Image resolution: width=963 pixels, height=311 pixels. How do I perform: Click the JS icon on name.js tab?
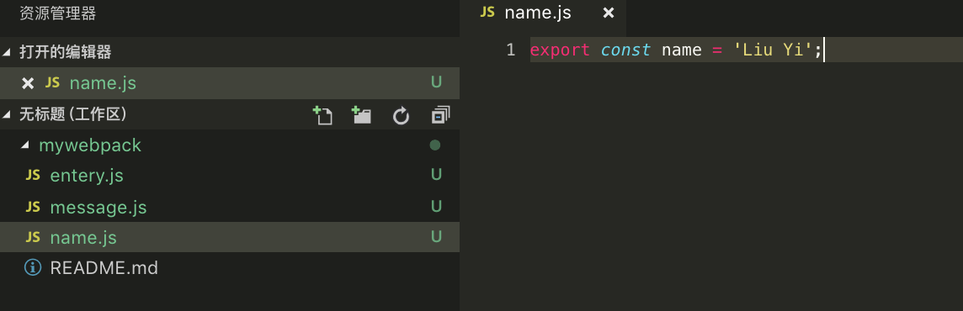[x=487, y=13]
